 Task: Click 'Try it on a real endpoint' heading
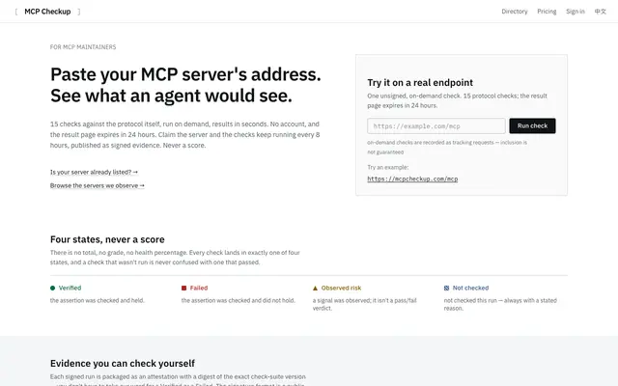click(420, 83)
